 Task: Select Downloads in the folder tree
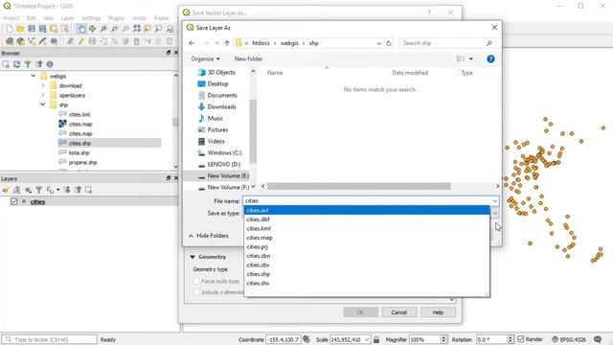(221, 106)
